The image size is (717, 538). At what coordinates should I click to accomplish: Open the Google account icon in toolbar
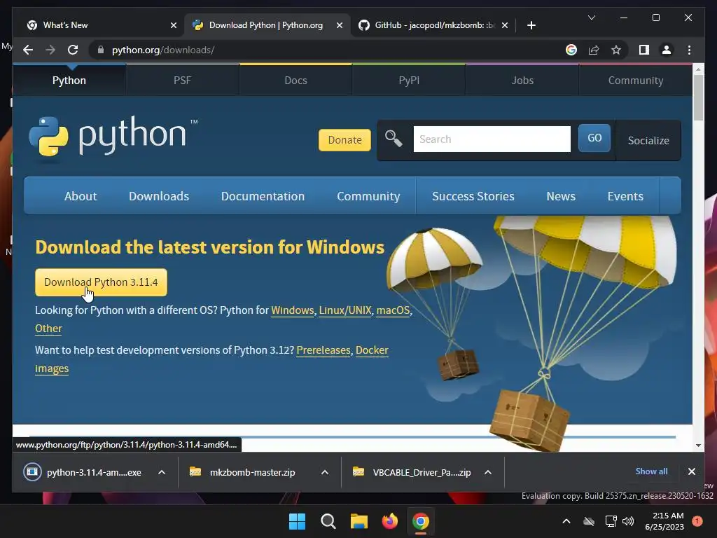[x=571, y=50]
